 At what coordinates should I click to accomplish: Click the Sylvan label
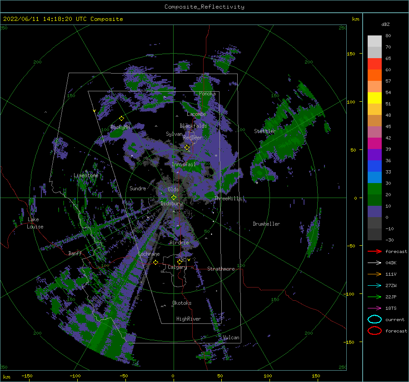tap(174, 134)
